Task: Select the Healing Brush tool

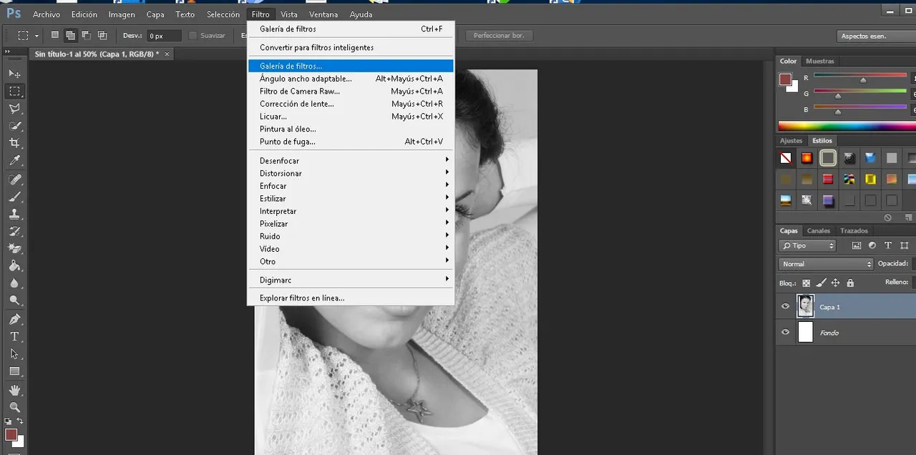Action: click(14, 179)
